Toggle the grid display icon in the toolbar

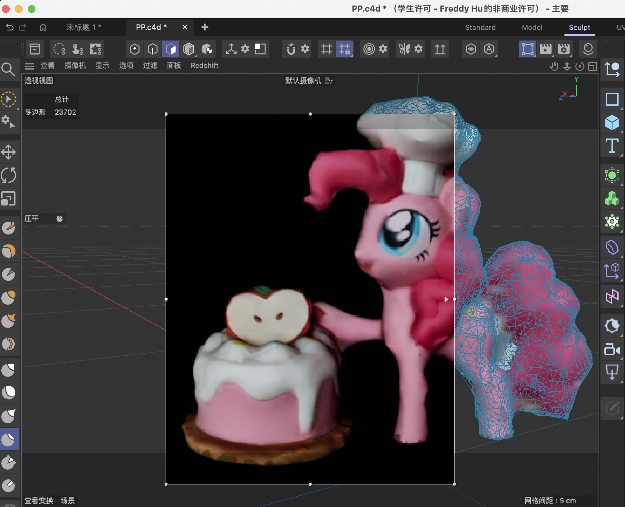(x=326, y=49)
